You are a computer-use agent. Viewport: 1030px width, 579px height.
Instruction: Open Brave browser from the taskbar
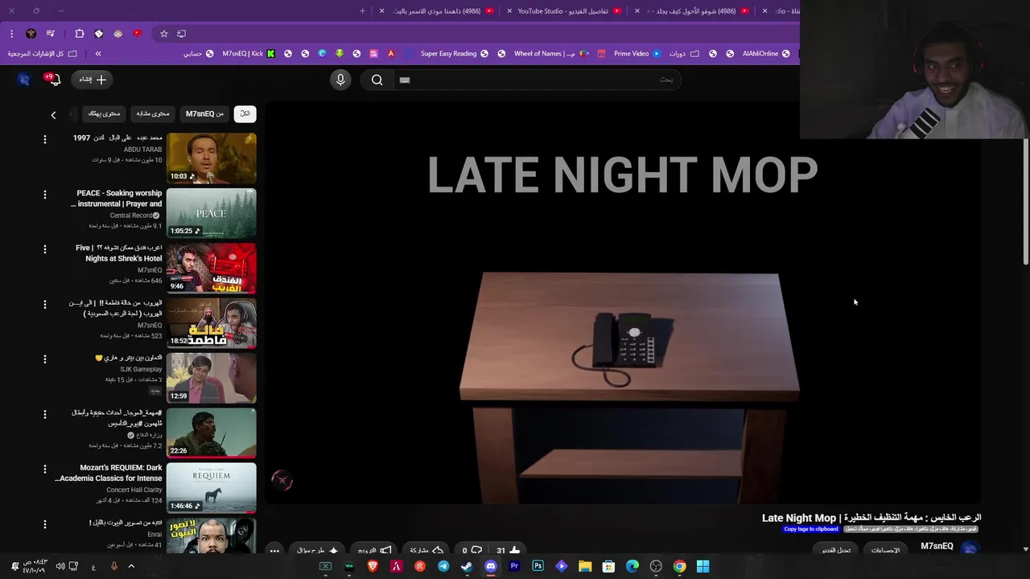(373, 566)
